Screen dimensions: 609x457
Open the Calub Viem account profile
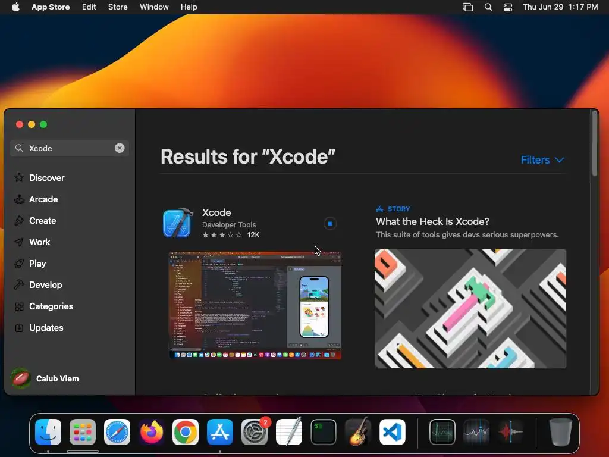pos(45,378)
